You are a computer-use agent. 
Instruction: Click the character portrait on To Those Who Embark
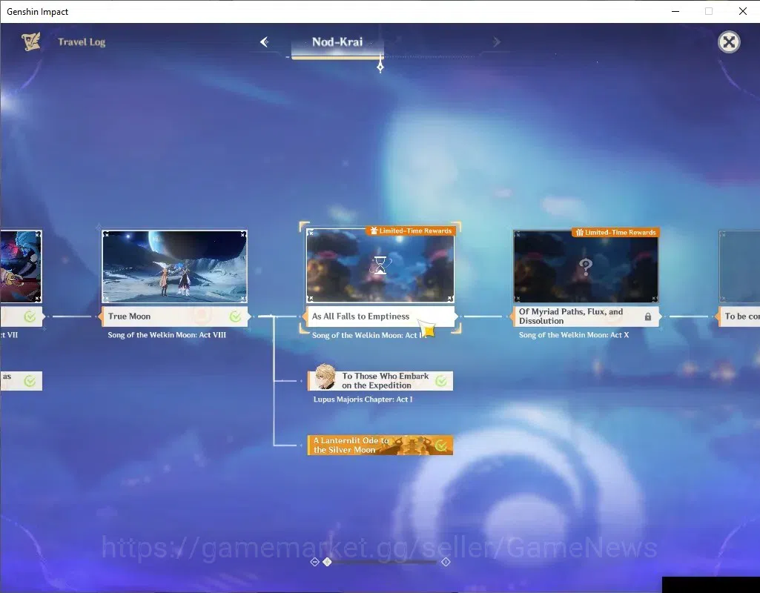[325, 377]
